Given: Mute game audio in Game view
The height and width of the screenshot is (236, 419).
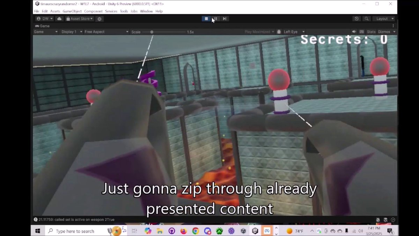Looking at the screenshot, I should pyautogui.click(x=354, y=31).
